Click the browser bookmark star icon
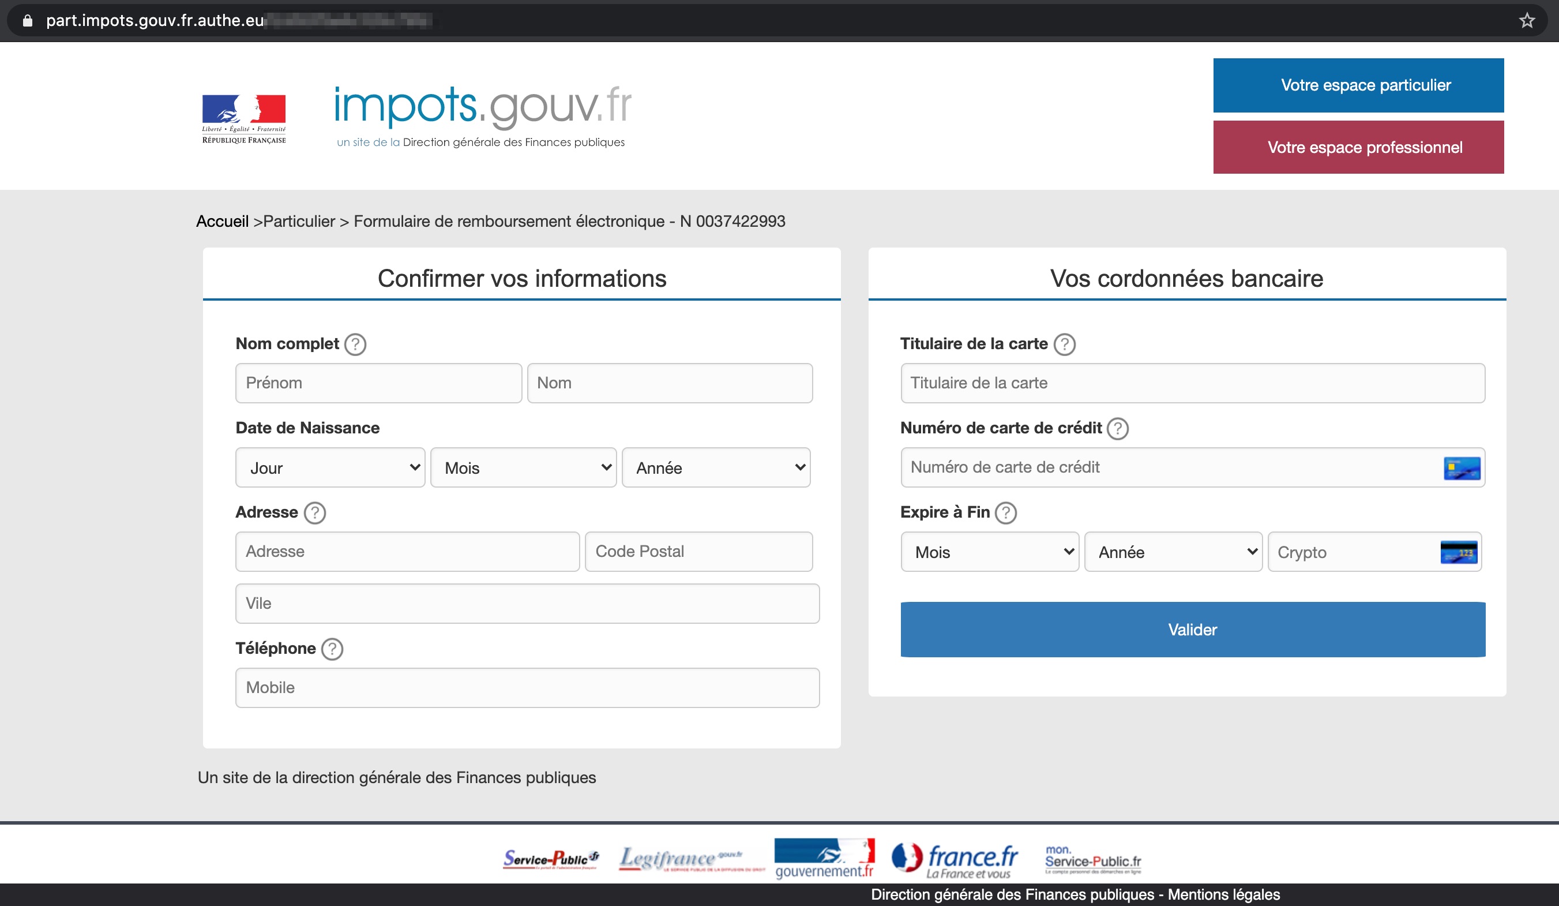 1527,21
